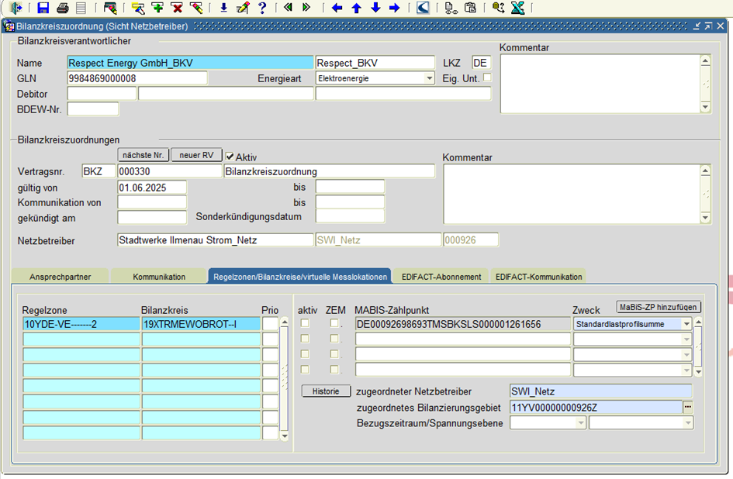This screenshot has height=479, width=733.
Task: Click the gültig von date field
Action: pyautogui.click(x=152, y=188)
